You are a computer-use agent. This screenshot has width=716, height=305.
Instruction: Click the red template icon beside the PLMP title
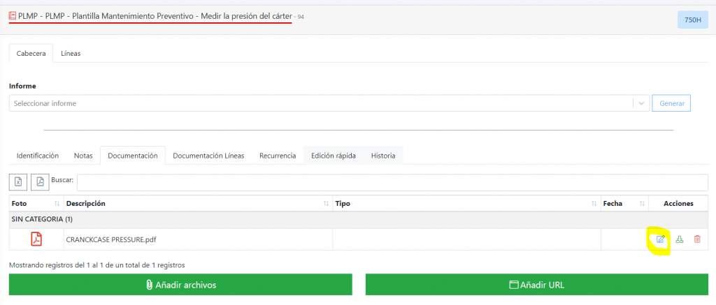point(13,15)
